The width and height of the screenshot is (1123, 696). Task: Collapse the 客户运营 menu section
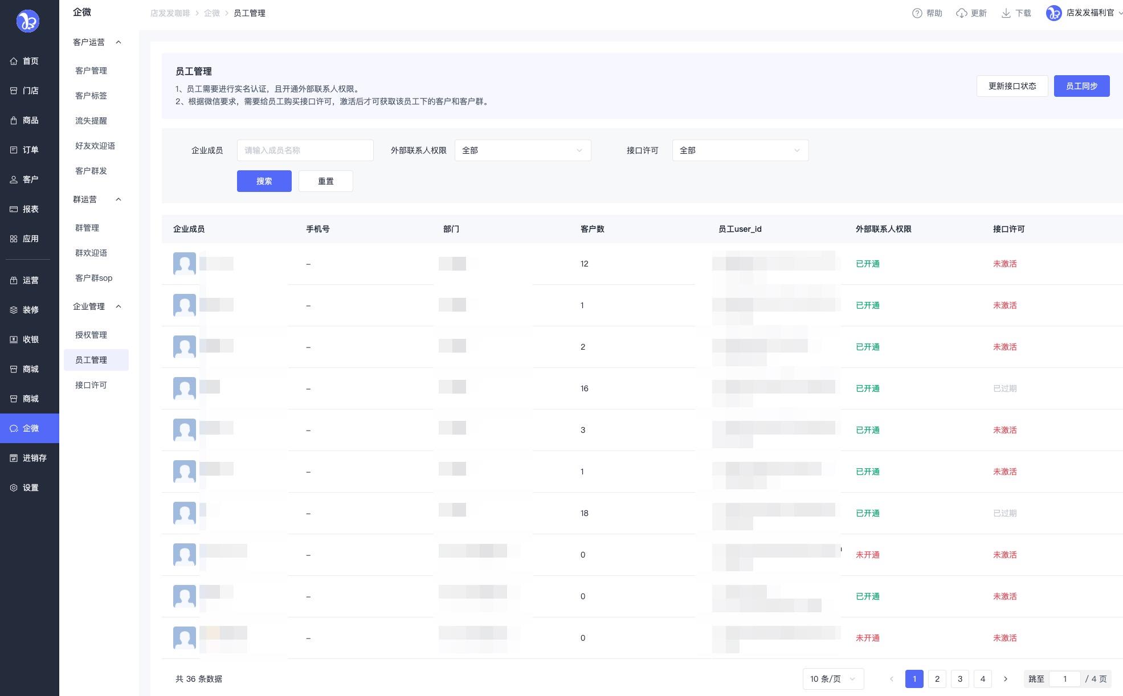[119, 42]
